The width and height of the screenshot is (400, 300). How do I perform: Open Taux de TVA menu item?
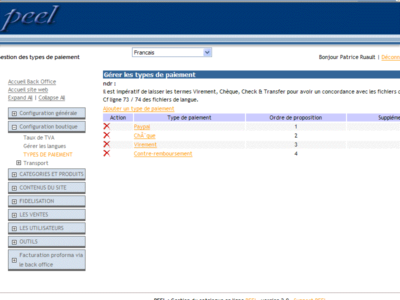click(x=39, y=137)
